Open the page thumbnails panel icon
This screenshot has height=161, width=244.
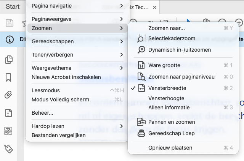(9, 60)
